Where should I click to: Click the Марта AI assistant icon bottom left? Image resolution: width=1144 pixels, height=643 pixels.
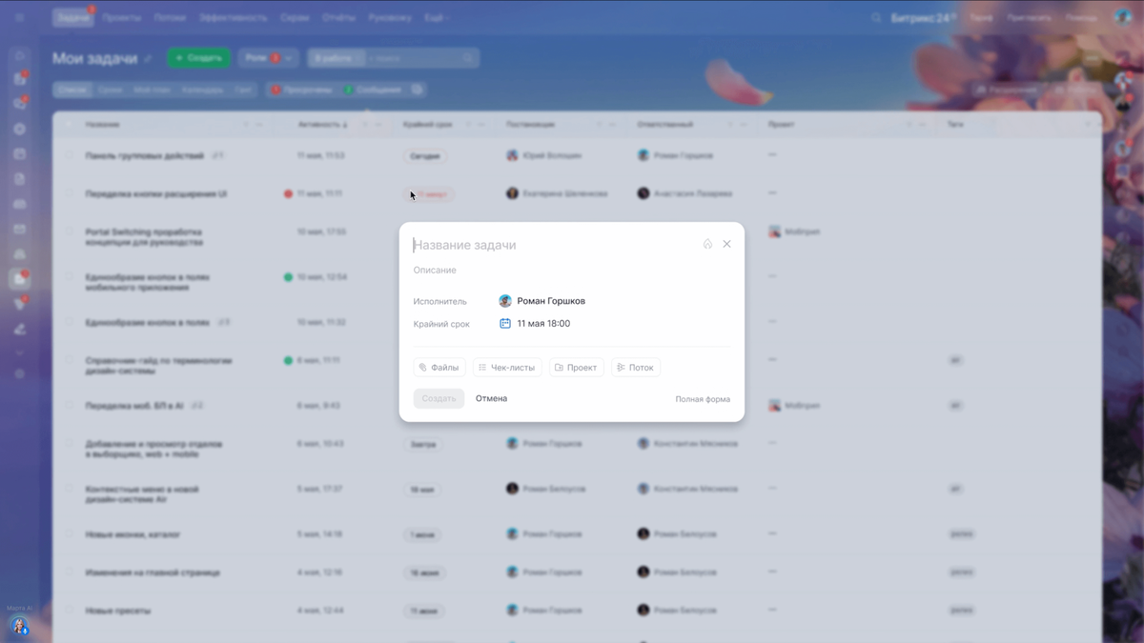(x=21, y=627)
